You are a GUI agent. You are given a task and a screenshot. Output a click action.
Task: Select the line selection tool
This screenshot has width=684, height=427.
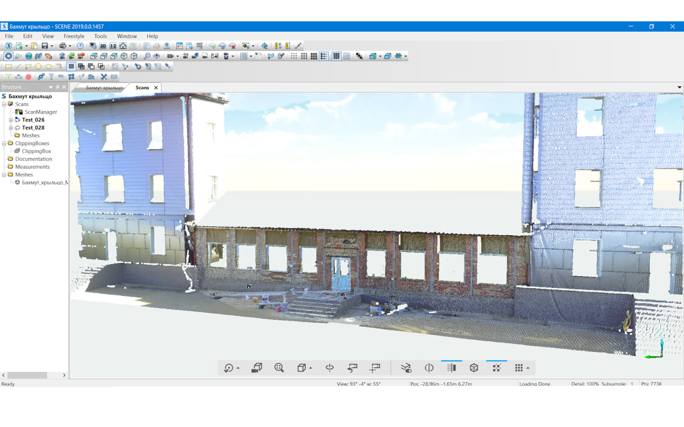[18, 66]
